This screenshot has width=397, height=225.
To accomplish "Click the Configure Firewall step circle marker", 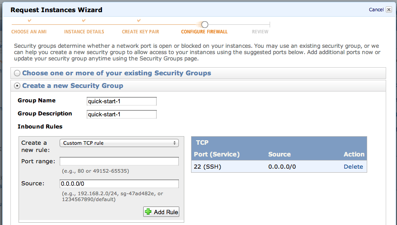I will click(205, 24).
